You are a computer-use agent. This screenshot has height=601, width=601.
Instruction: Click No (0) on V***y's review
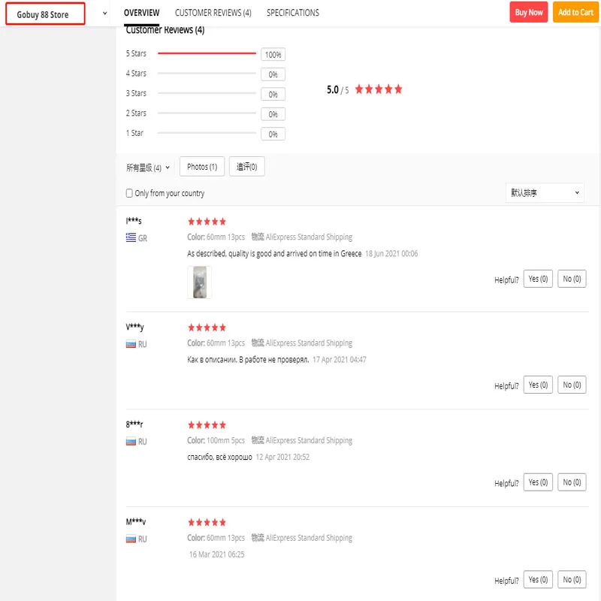pos(572,385)
